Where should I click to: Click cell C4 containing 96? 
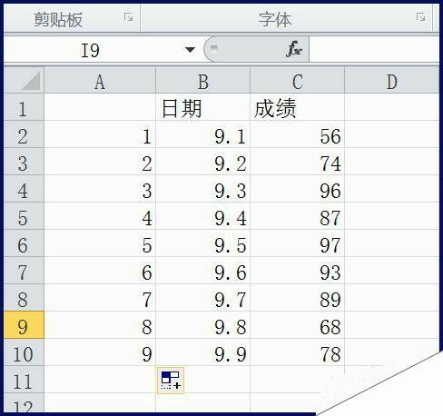tap(298, 189)
